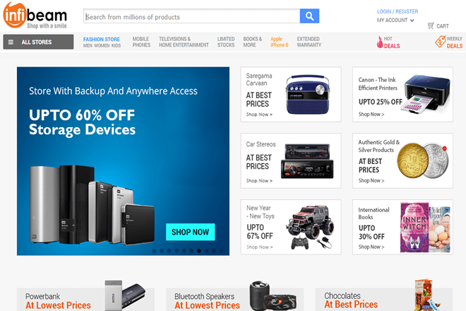Select the first carousel slide dot
The width and height of the screenshot is (466, 311).
pos(154,251)
